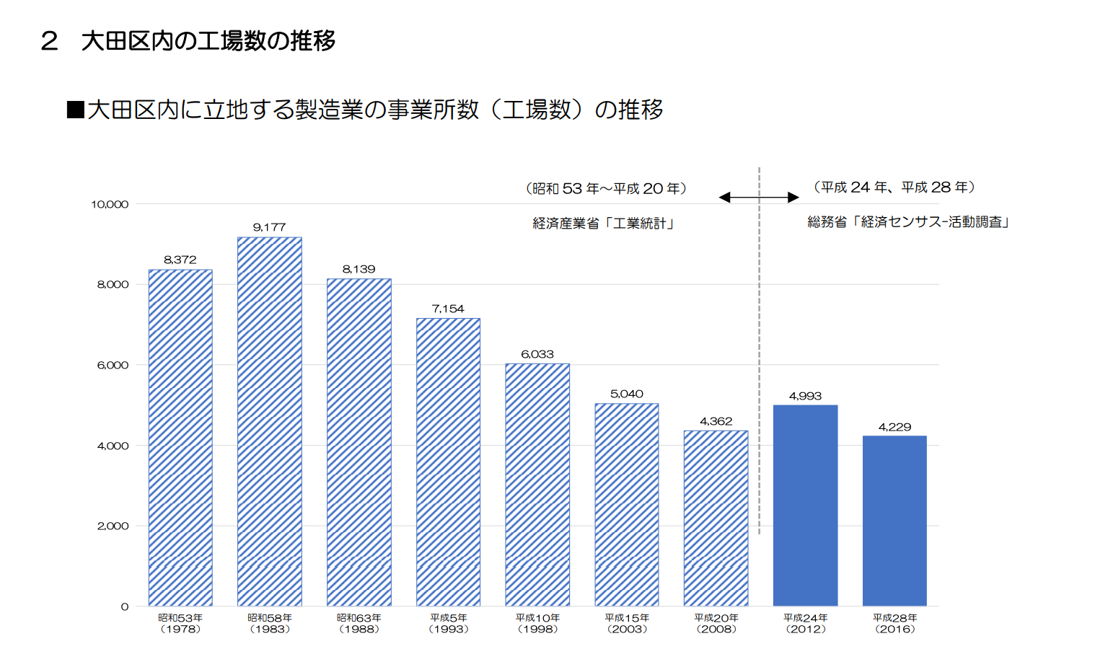Click the data label 6,033
1095x662 pixels.
537,354
